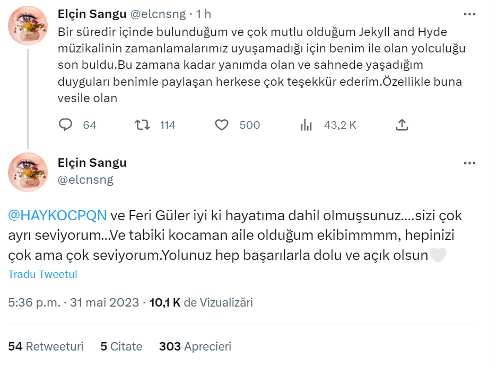The height and width of the screenshot is (368, 497).
Task: Open the second tweet's three-dot menu
Action: pyautogui.click(x=469, y=163)
